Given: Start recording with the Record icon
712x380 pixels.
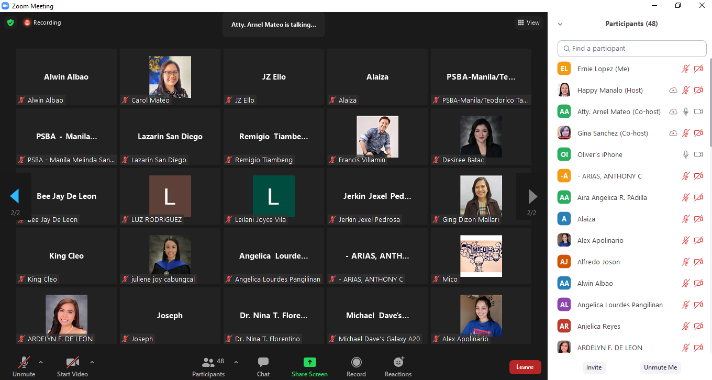Looking at the screenshot, I should point(356,362).
